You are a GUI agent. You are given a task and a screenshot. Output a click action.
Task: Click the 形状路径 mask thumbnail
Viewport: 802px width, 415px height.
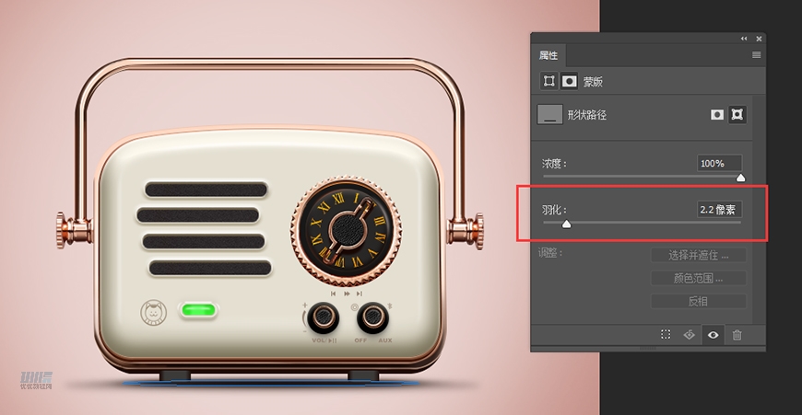pos(549,115)
